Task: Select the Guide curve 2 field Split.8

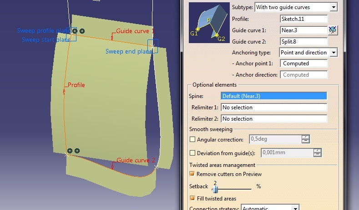Action: coord(303,41)
